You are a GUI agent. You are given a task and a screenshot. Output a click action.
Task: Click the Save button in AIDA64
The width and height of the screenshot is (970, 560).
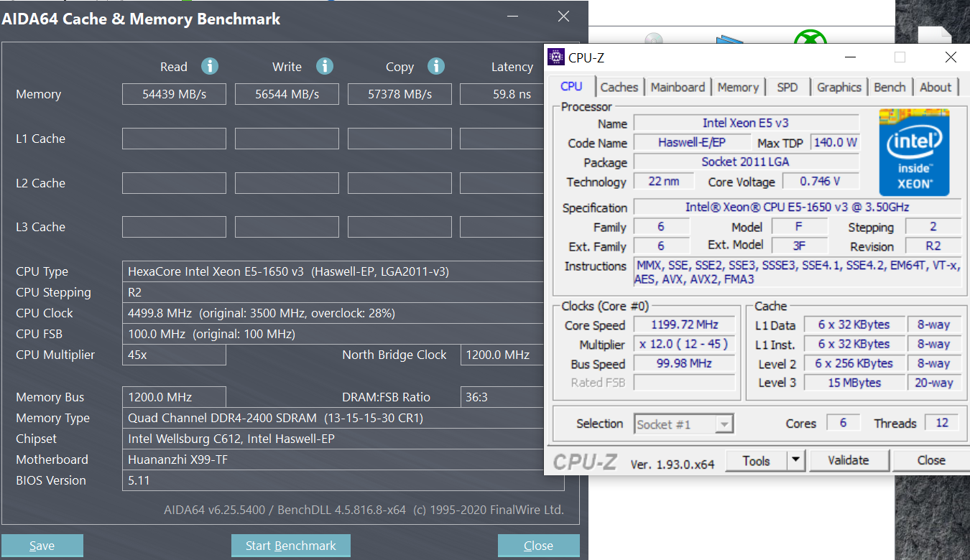[x=42, y=546]
